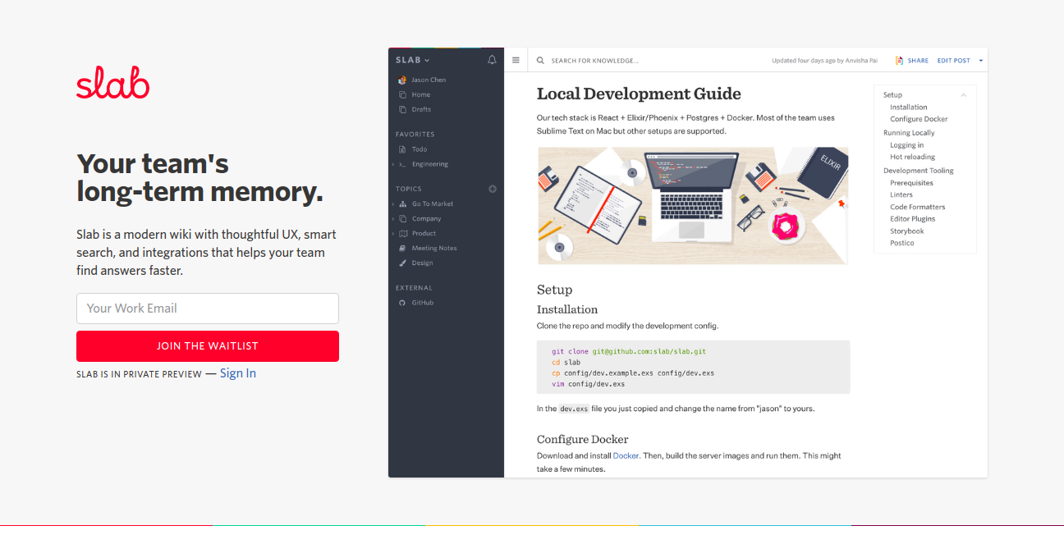
Task: Click the Todo document icon
Action: tap(402, 149)
